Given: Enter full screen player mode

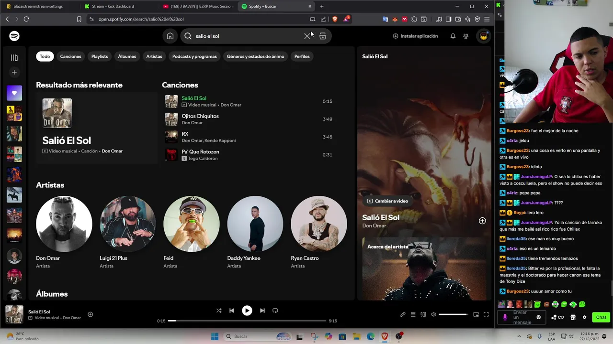Looking at the screenshot, I should coord(486,314).
